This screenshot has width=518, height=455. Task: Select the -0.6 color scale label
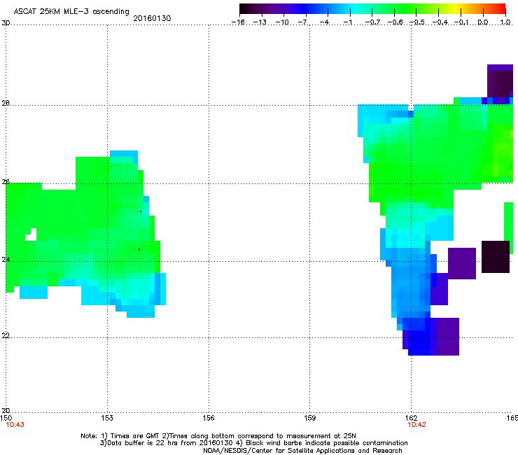pyautogui.click(x=395, y=22)
